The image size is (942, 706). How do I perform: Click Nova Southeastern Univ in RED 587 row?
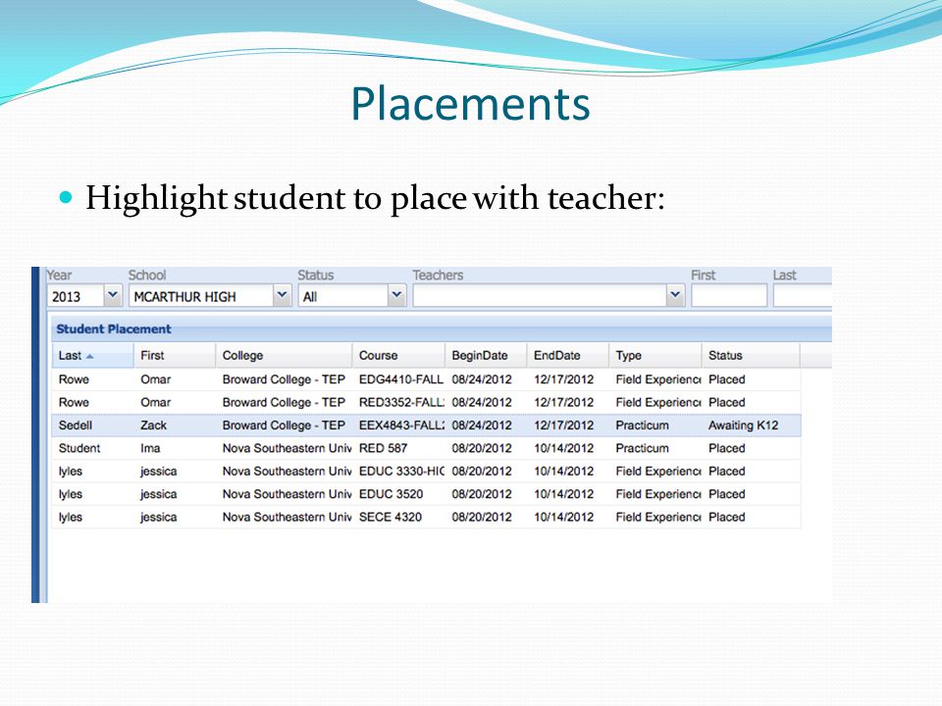[287, 448]
